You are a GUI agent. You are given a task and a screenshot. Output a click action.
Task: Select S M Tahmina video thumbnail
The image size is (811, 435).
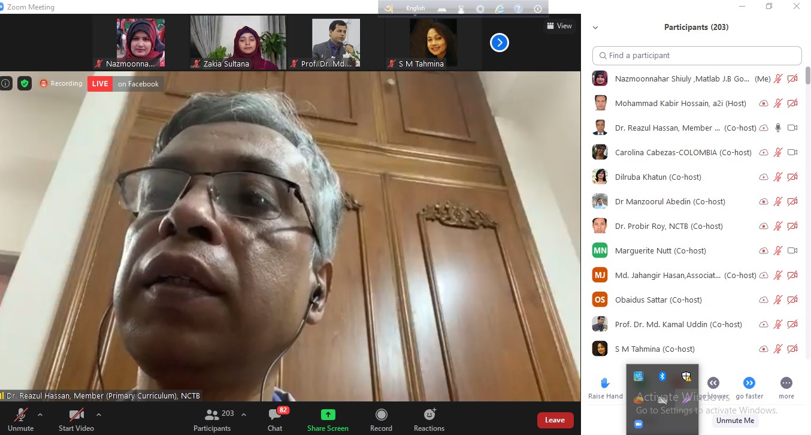433,43
